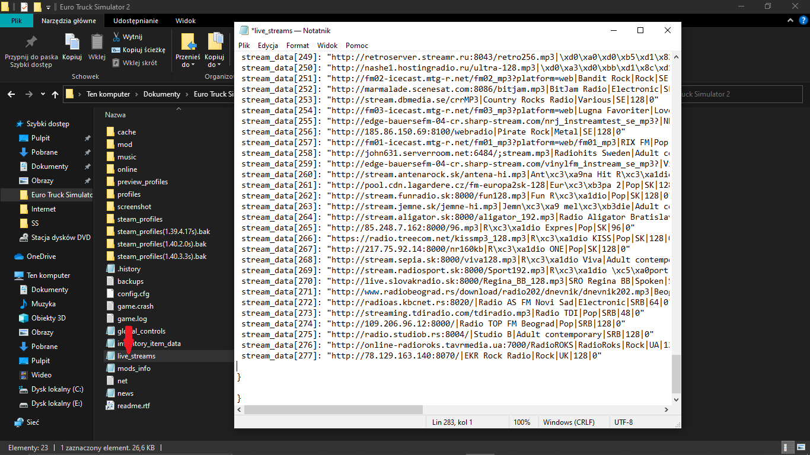Image resolution: width=810 pixels, height=455 pixels.
Task: Sort files by the Nazwa column header
Action: click(x=115, y=115)
